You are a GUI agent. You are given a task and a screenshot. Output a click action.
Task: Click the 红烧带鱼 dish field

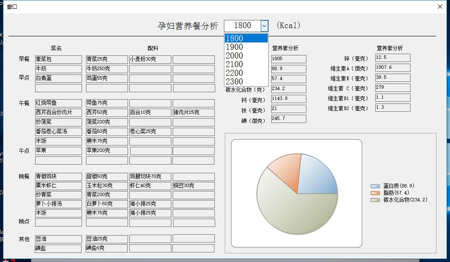58,103
